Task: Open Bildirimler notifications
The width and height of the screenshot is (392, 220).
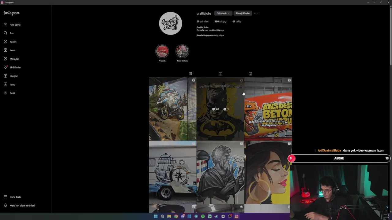Action: click(12, 67)
